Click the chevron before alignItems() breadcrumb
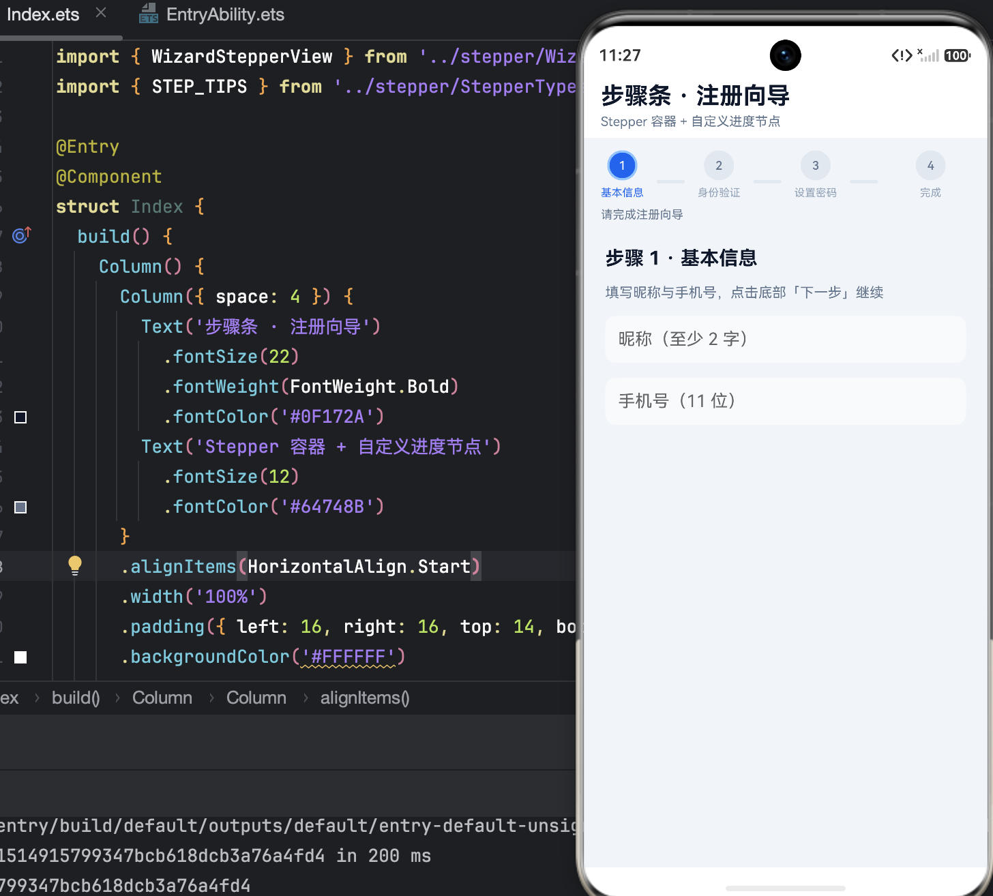Screen dimensions: 993x896 point(306,698)
